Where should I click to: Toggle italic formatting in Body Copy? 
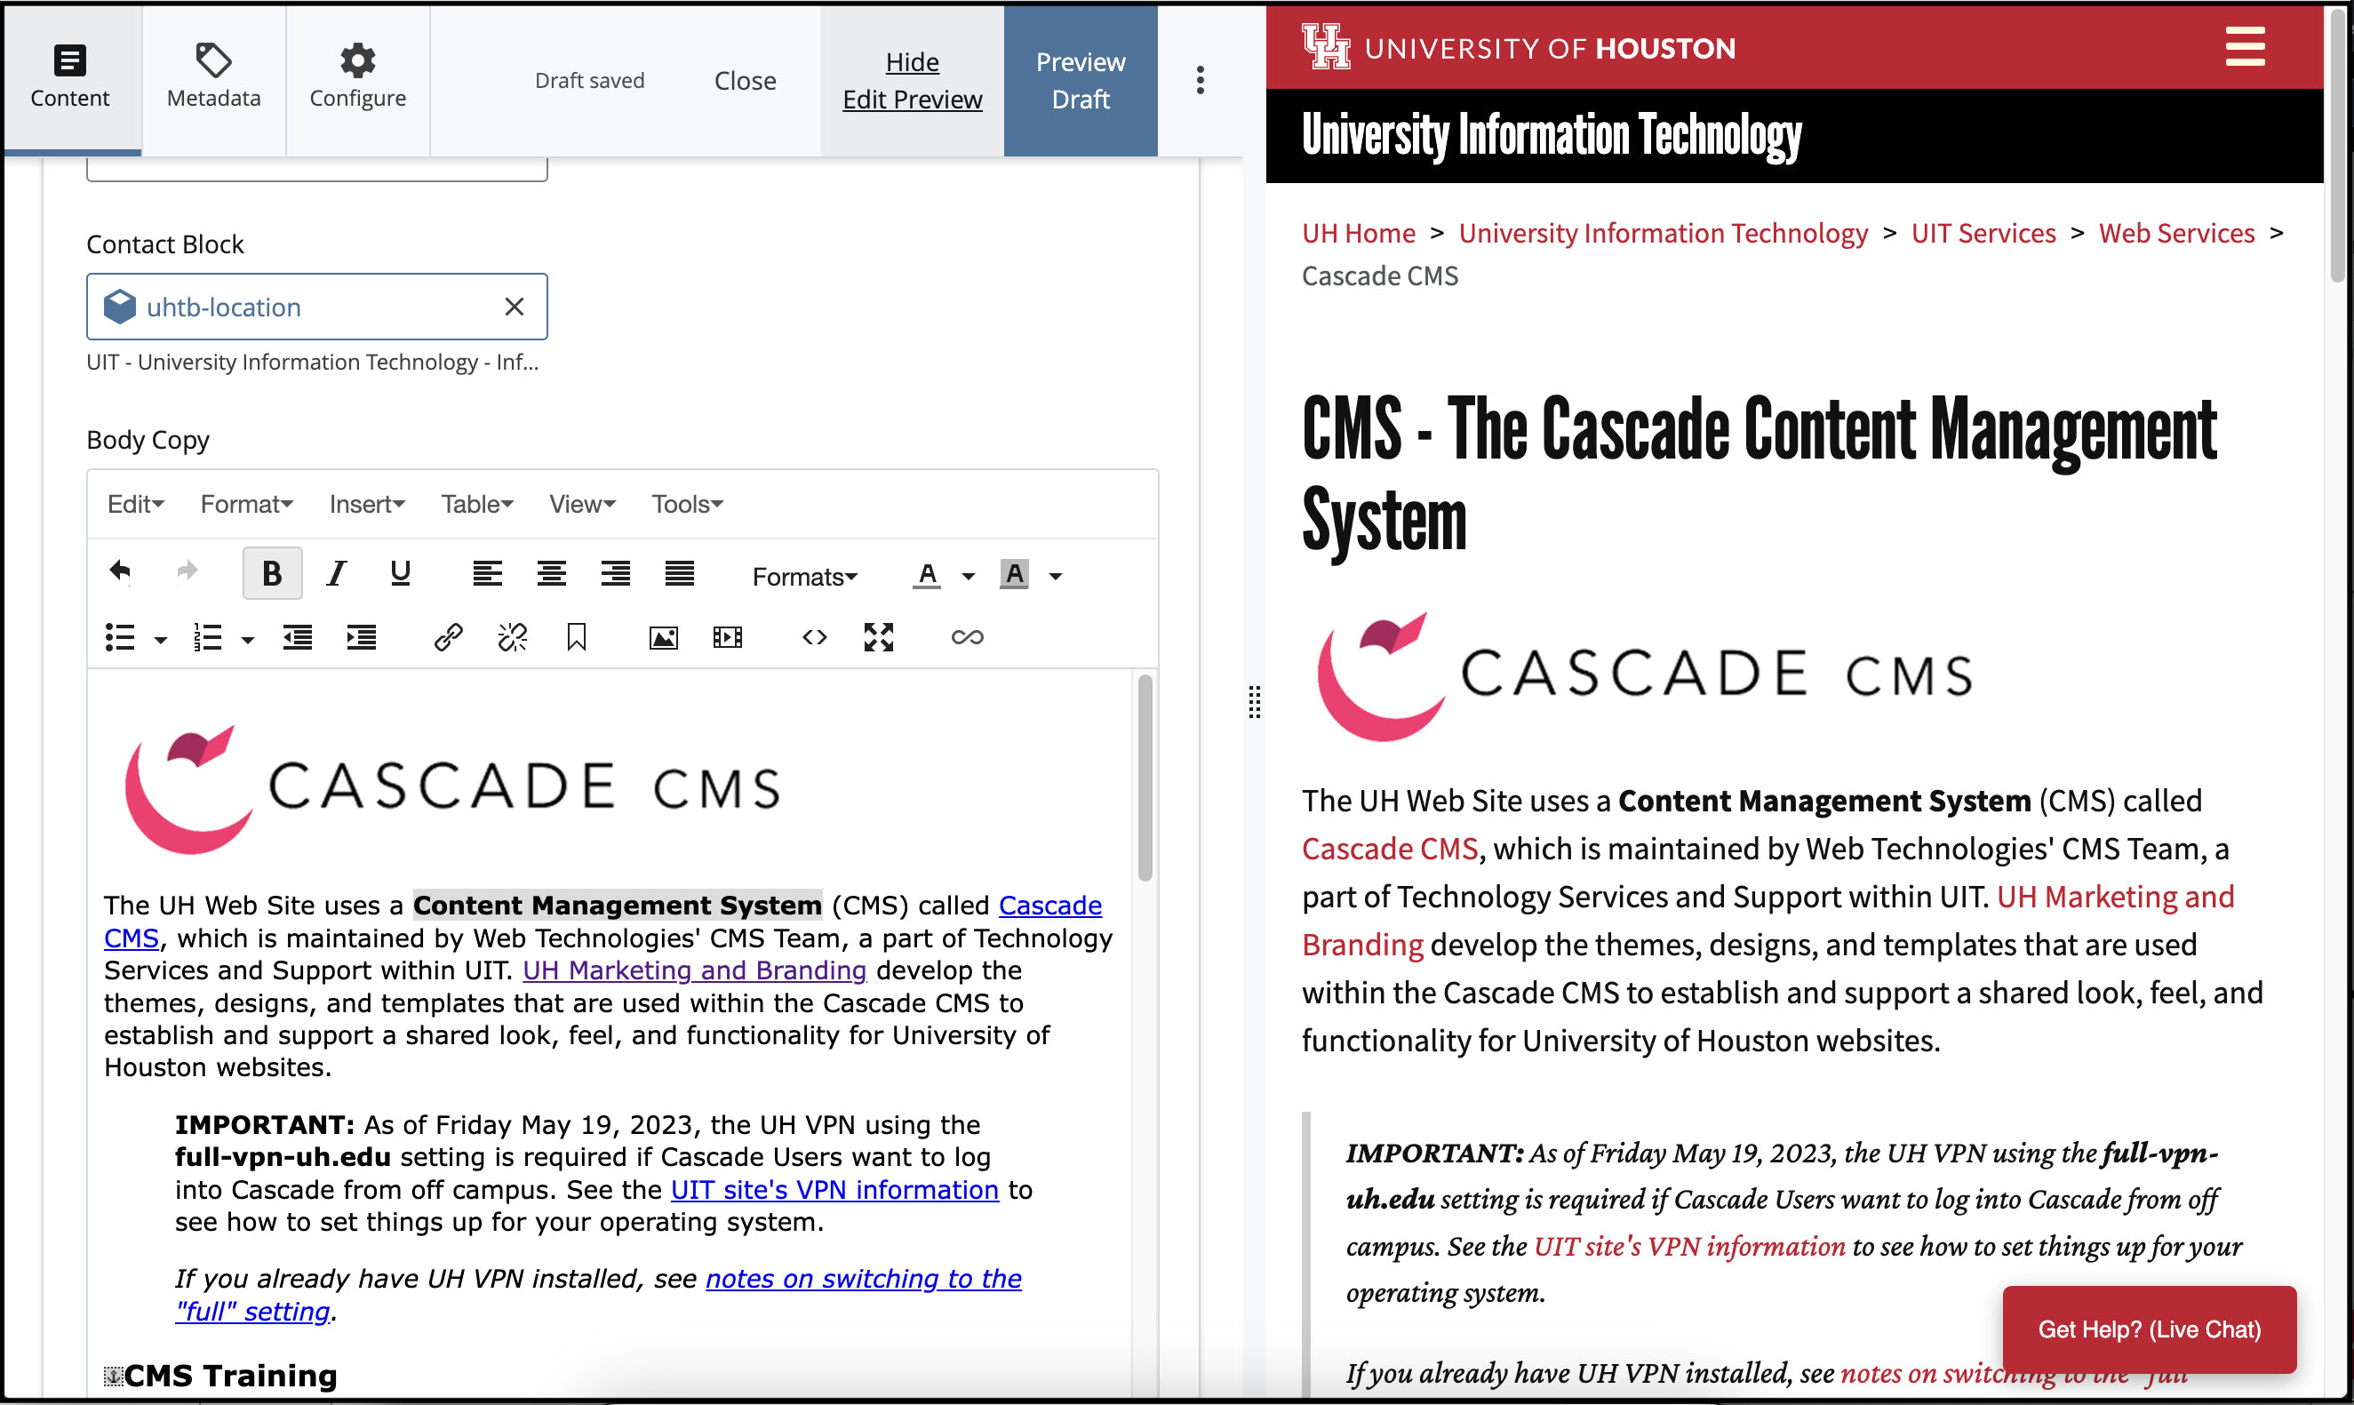(x=336, y=573)
